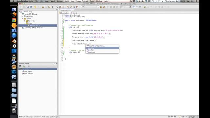Fold the Update method code region
Viewport: 210px width, 118px height.
click(x=64, y=52)
